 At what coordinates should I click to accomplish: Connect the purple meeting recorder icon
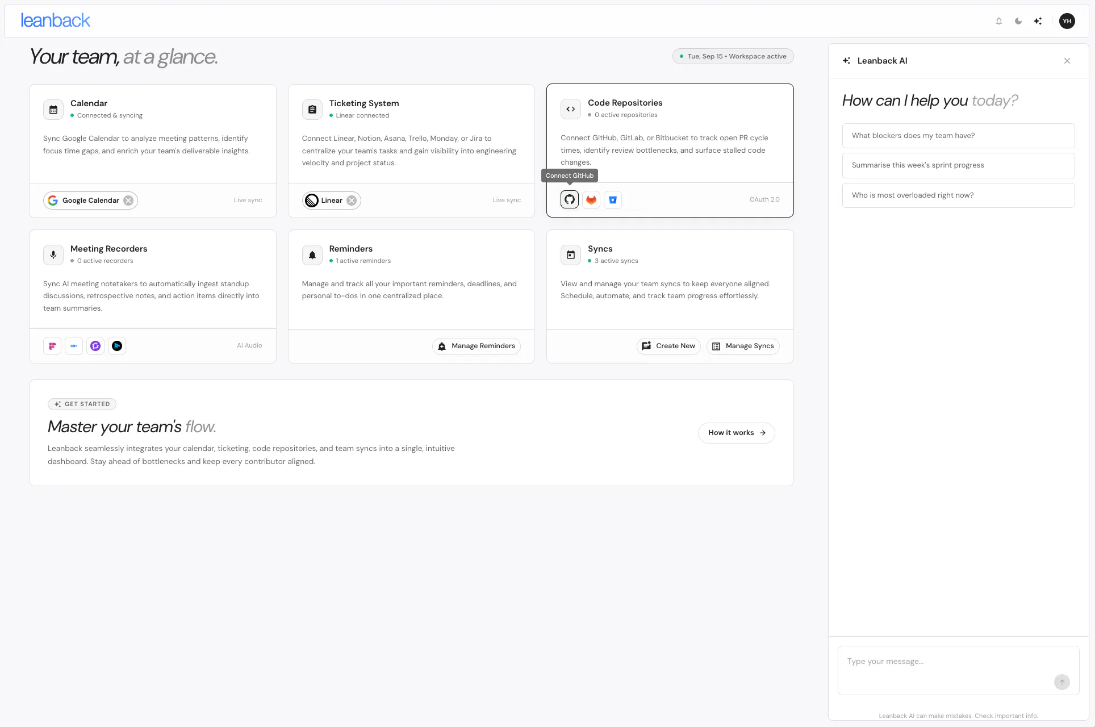coord(95,346)
